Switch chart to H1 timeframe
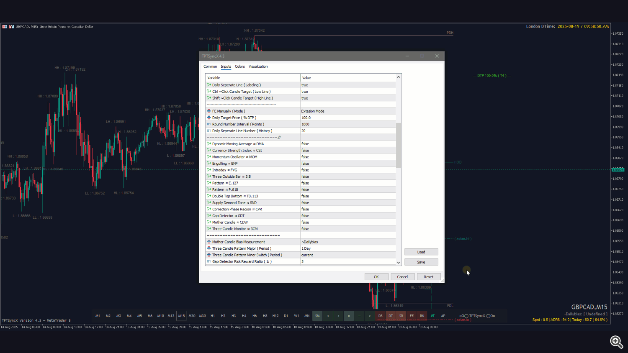Screen dimensions: 628x353 coord(213,316)
